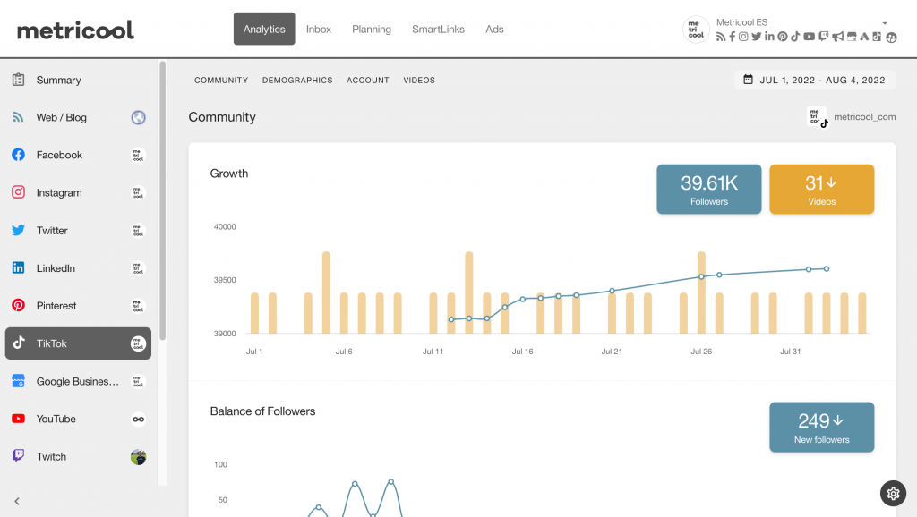Open the RSS blog icon in header
The width and height of the screenshot is (917, 517).
click(x=721, y=37)
